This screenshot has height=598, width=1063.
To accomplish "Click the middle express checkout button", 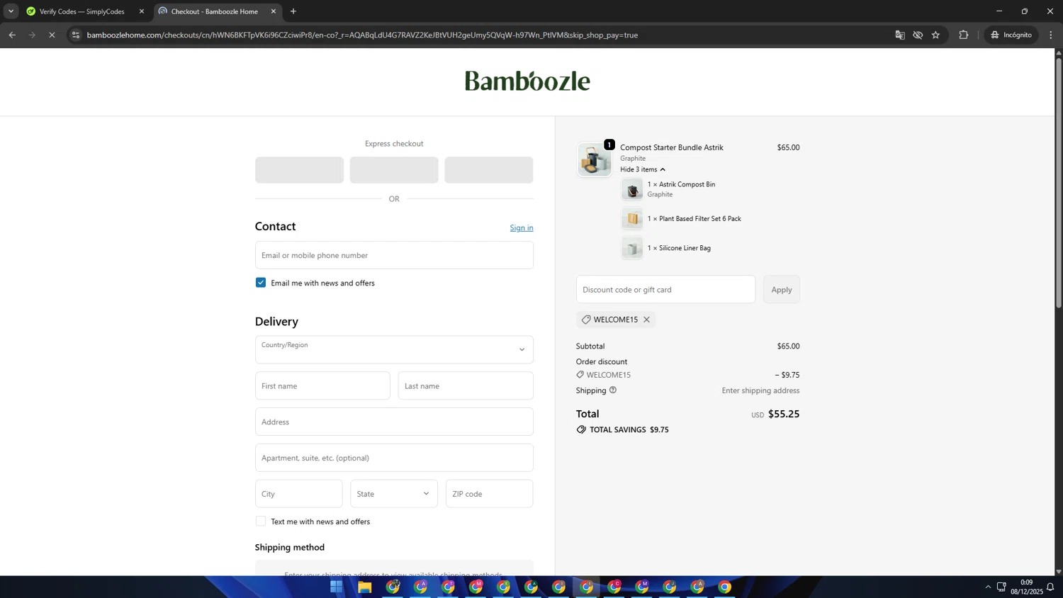I will pyautogui.click(x=394, y=170).
